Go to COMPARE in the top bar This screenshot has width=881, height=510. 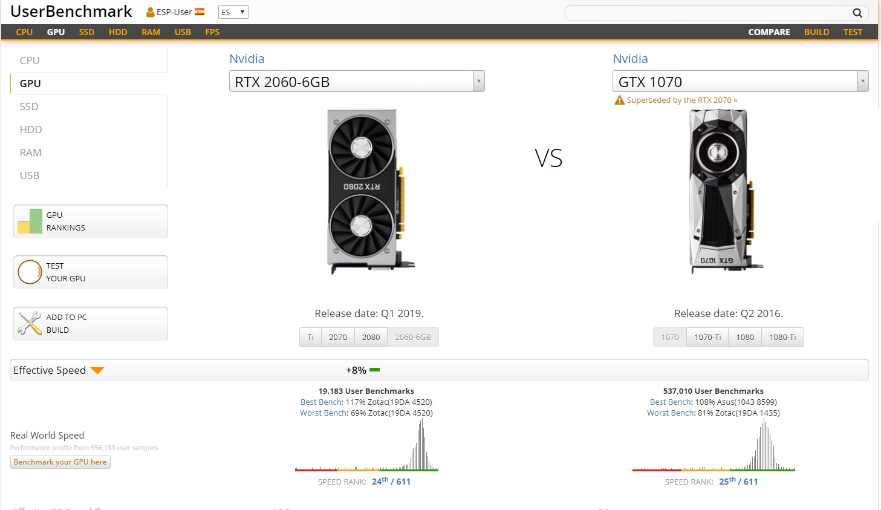coord(769,32)
